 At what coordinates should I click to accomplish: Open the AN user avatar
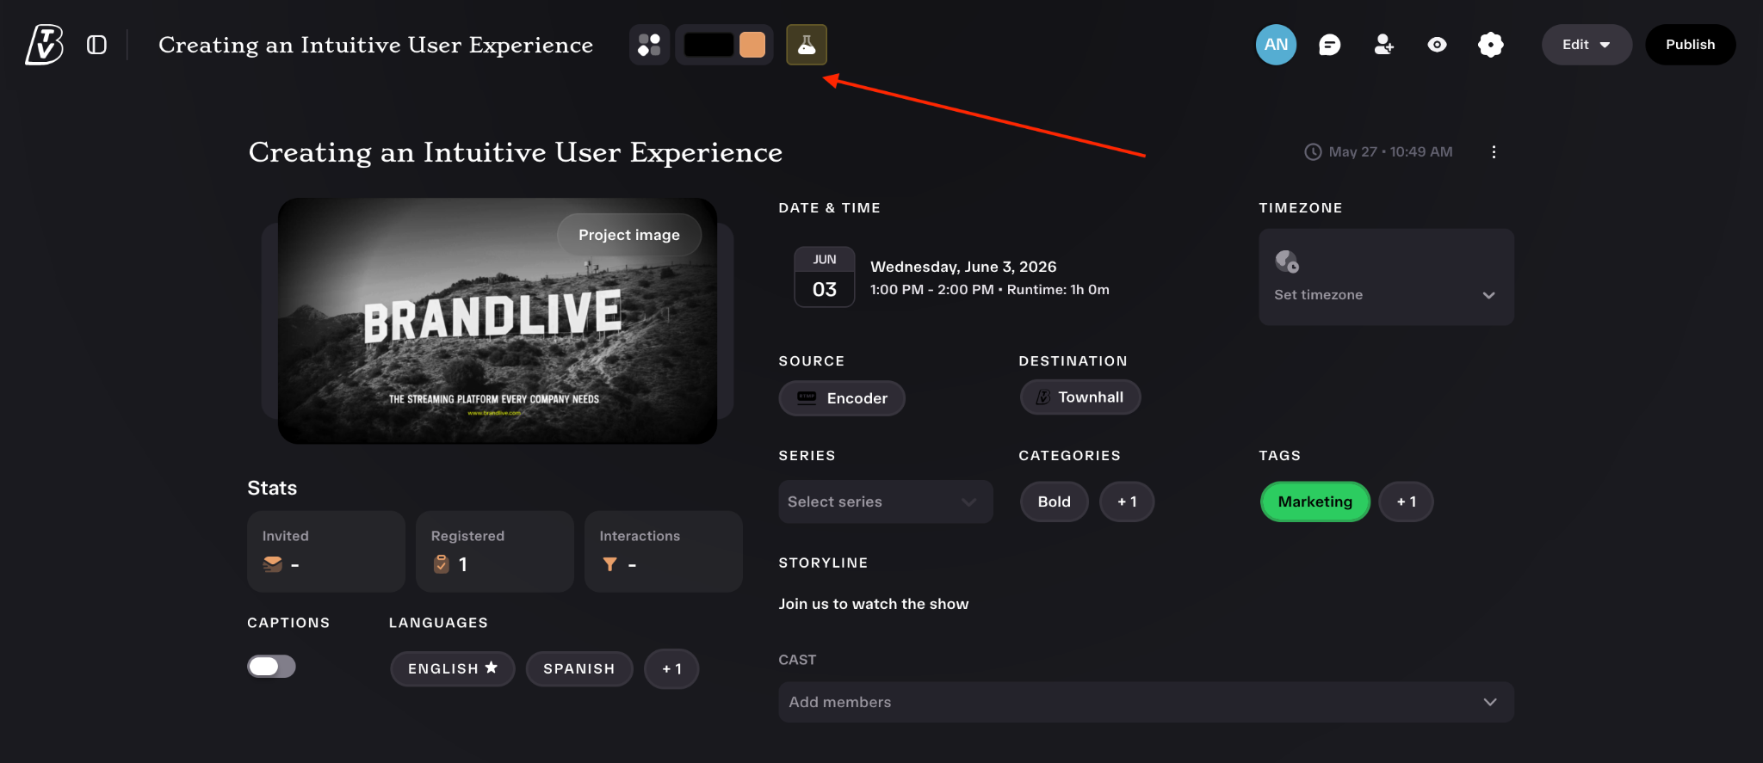tap(1276, 45)
